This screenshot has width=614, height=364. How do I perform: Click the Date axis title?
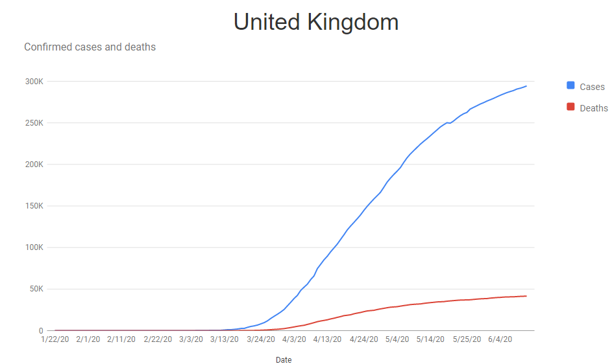click(x=284, y=359)
